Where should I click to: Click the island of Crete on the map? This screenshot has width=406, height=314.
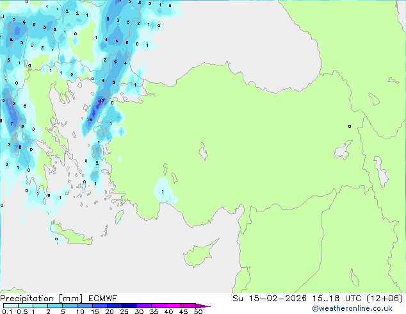click(71, 235)
